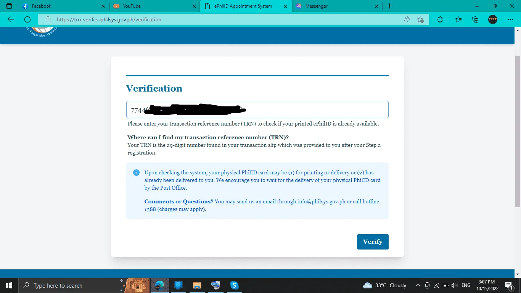Open the Collections panel
The width and height of the screenshot is (521, 293).
pos(475,19)
